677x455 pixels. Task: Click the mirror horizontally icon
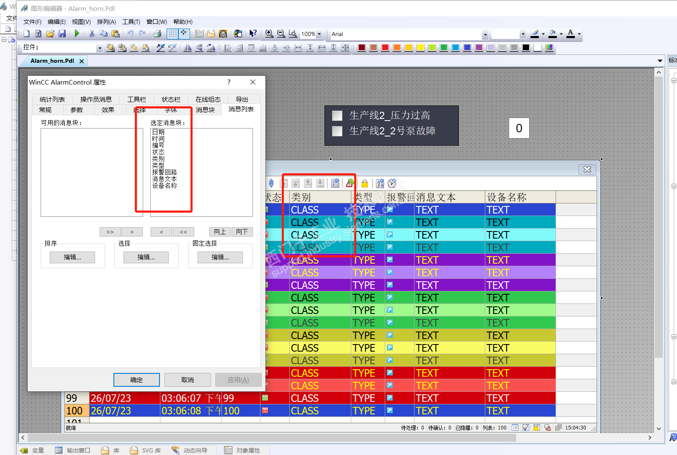(x=188, y=48)
